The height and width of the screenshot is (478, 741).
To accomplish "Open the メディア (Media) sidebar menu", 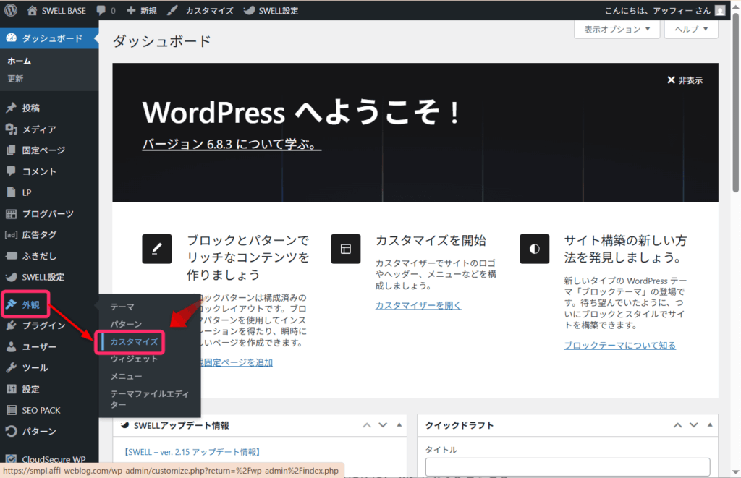I will pyautogui.click(x=39, y=129).
